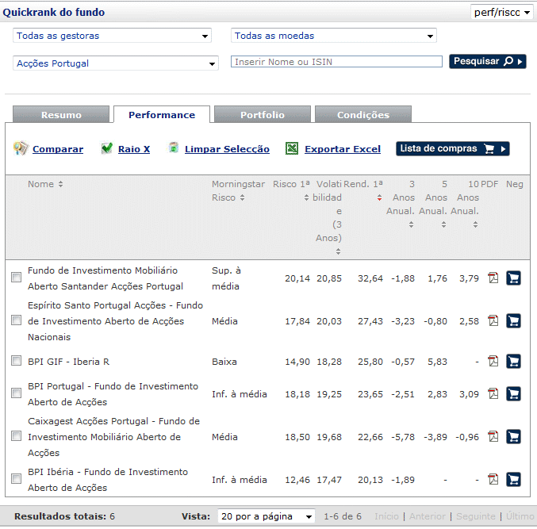The height and width of the screenshot is (529, 537).
Task: Click the Anterior pagination link
Action: pos(428,516)
